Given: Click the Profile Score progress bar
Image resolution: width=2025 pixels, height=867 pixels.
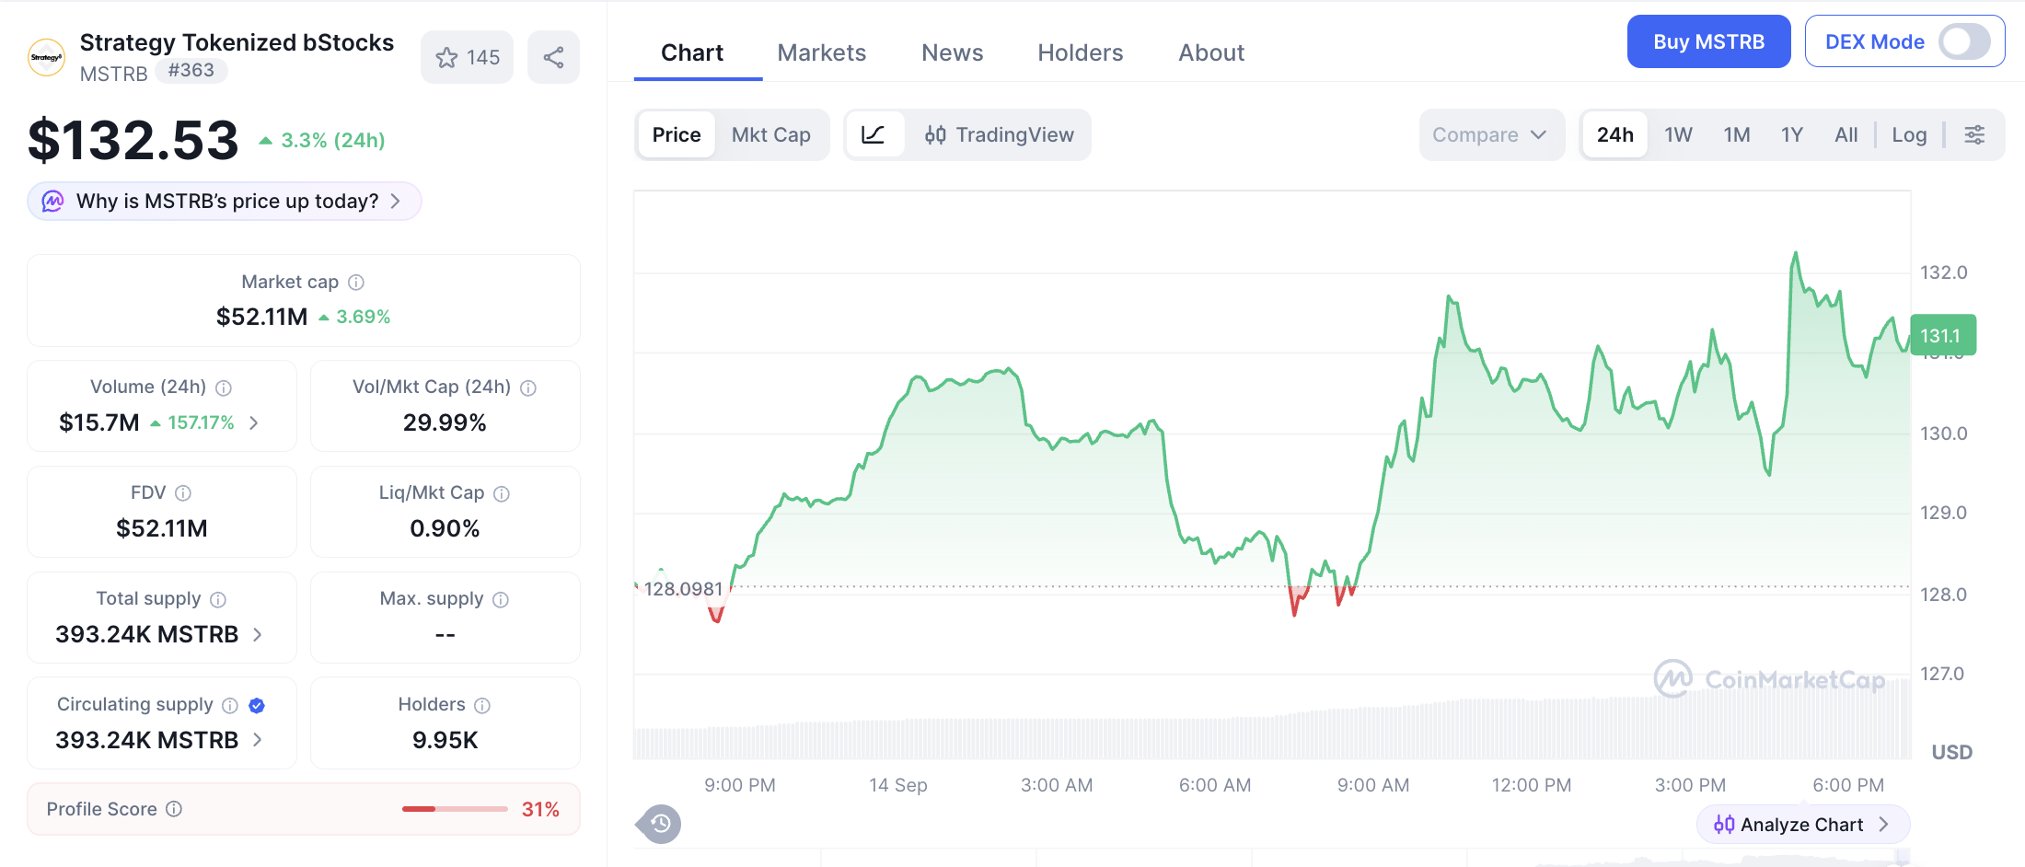Looking at the screenshot, I should (x=455, y=809).
